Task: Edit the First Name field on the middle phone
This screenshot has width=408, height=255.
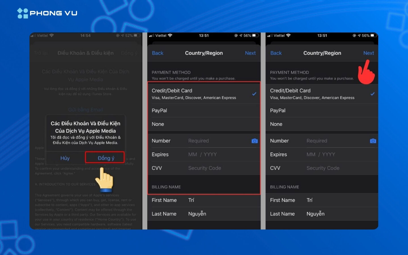Action: pos(204,200)
